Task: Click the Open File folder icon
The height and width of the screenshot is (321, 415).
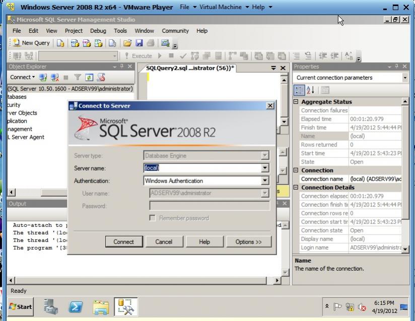Action: pos(127,43)
